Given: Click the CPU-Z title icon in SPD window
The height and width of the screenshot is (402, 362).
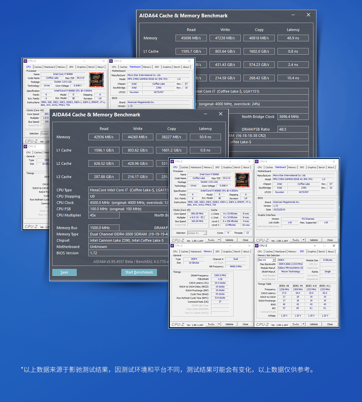Looking at the screenshot, I should [x=257, y=246].
